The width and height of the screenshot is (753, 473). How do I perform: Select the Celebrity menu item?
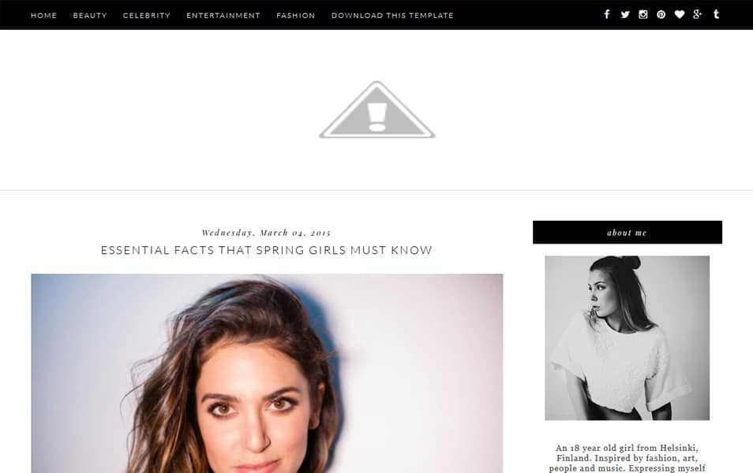tap(147, 15)
